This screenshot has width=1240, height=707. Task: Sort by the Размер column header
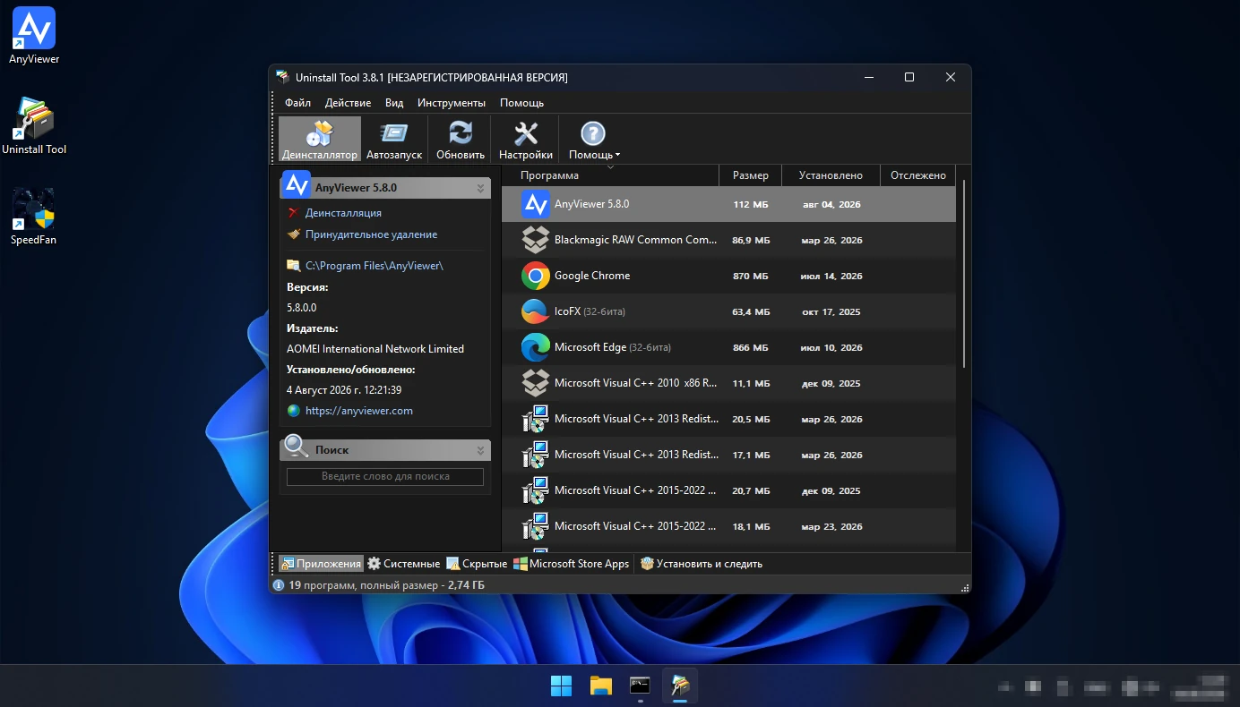point(750,175)
